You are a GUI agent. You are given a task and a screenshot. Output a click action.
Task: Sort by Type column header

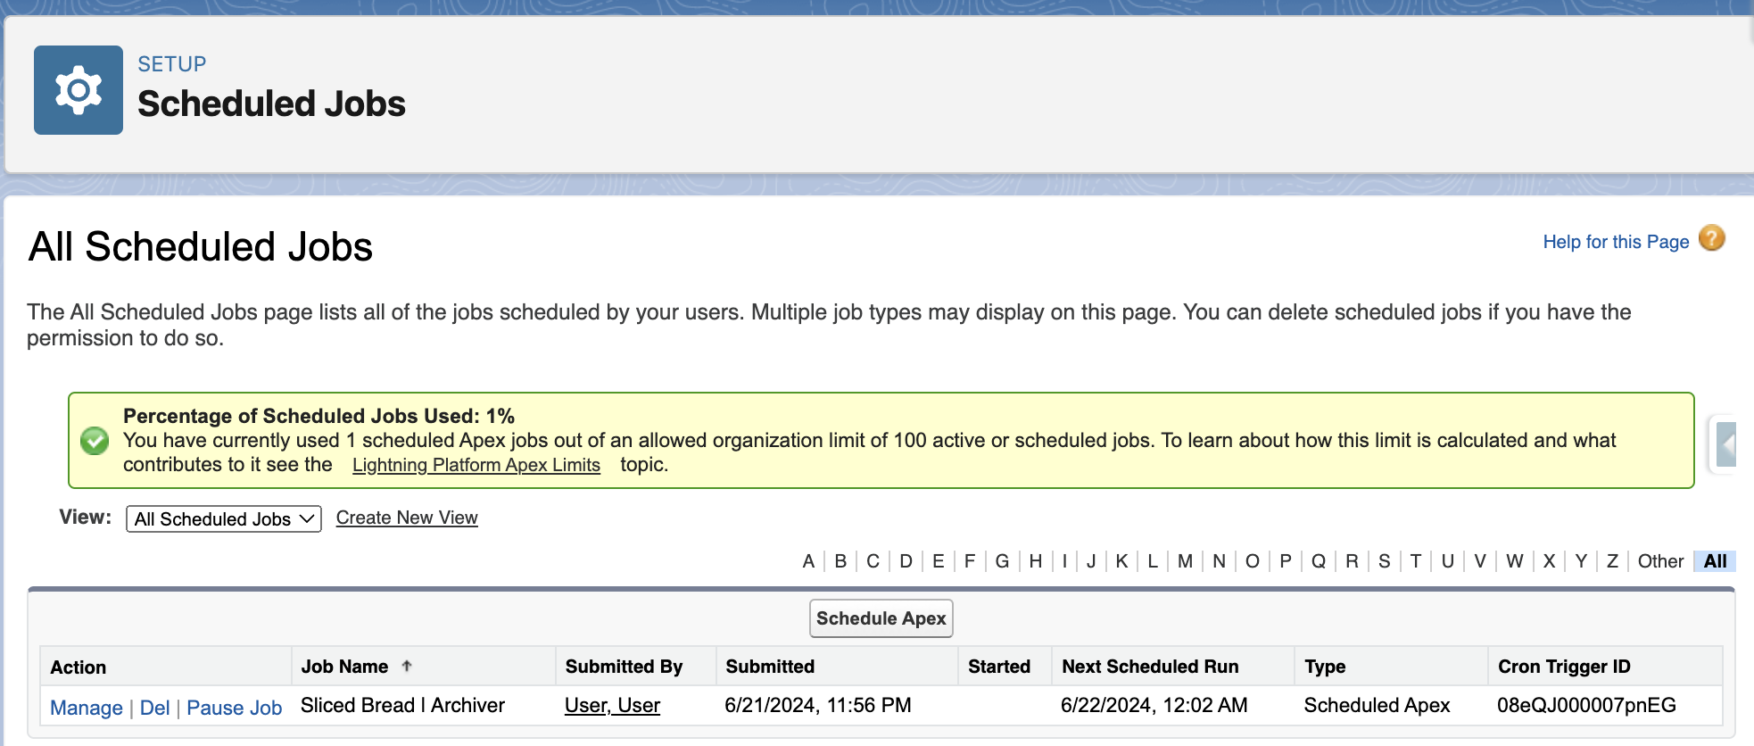tap(1325, 667)
